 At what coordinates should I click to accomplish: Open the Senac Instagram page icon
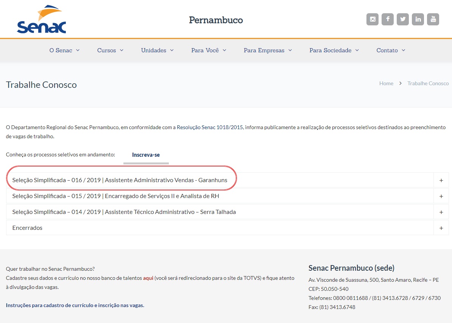(x=373, y=19)
